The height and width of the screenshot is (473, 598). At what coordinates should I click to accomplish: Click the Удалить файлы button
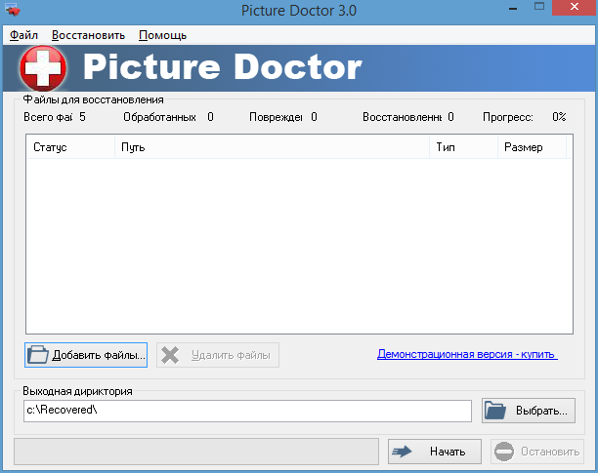pos(218,355)
